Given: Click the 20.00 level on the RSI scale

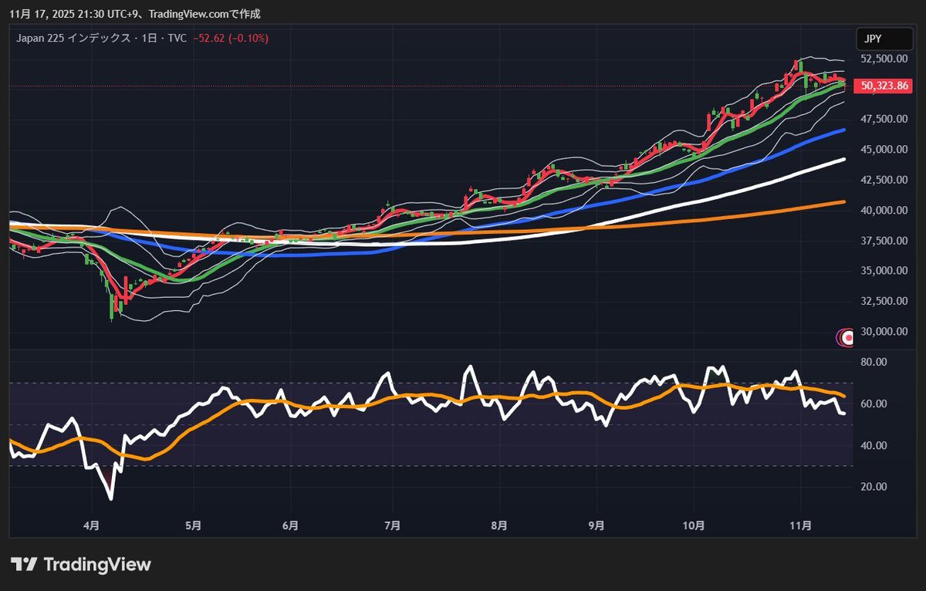Looking at the screenshot, I should pyautogui.click(x=874, y=487).
